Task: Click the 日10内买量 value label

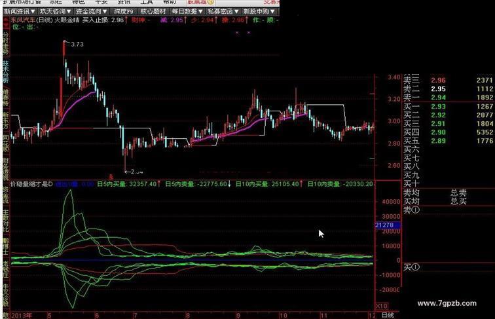Action: [x=268, y=184]
